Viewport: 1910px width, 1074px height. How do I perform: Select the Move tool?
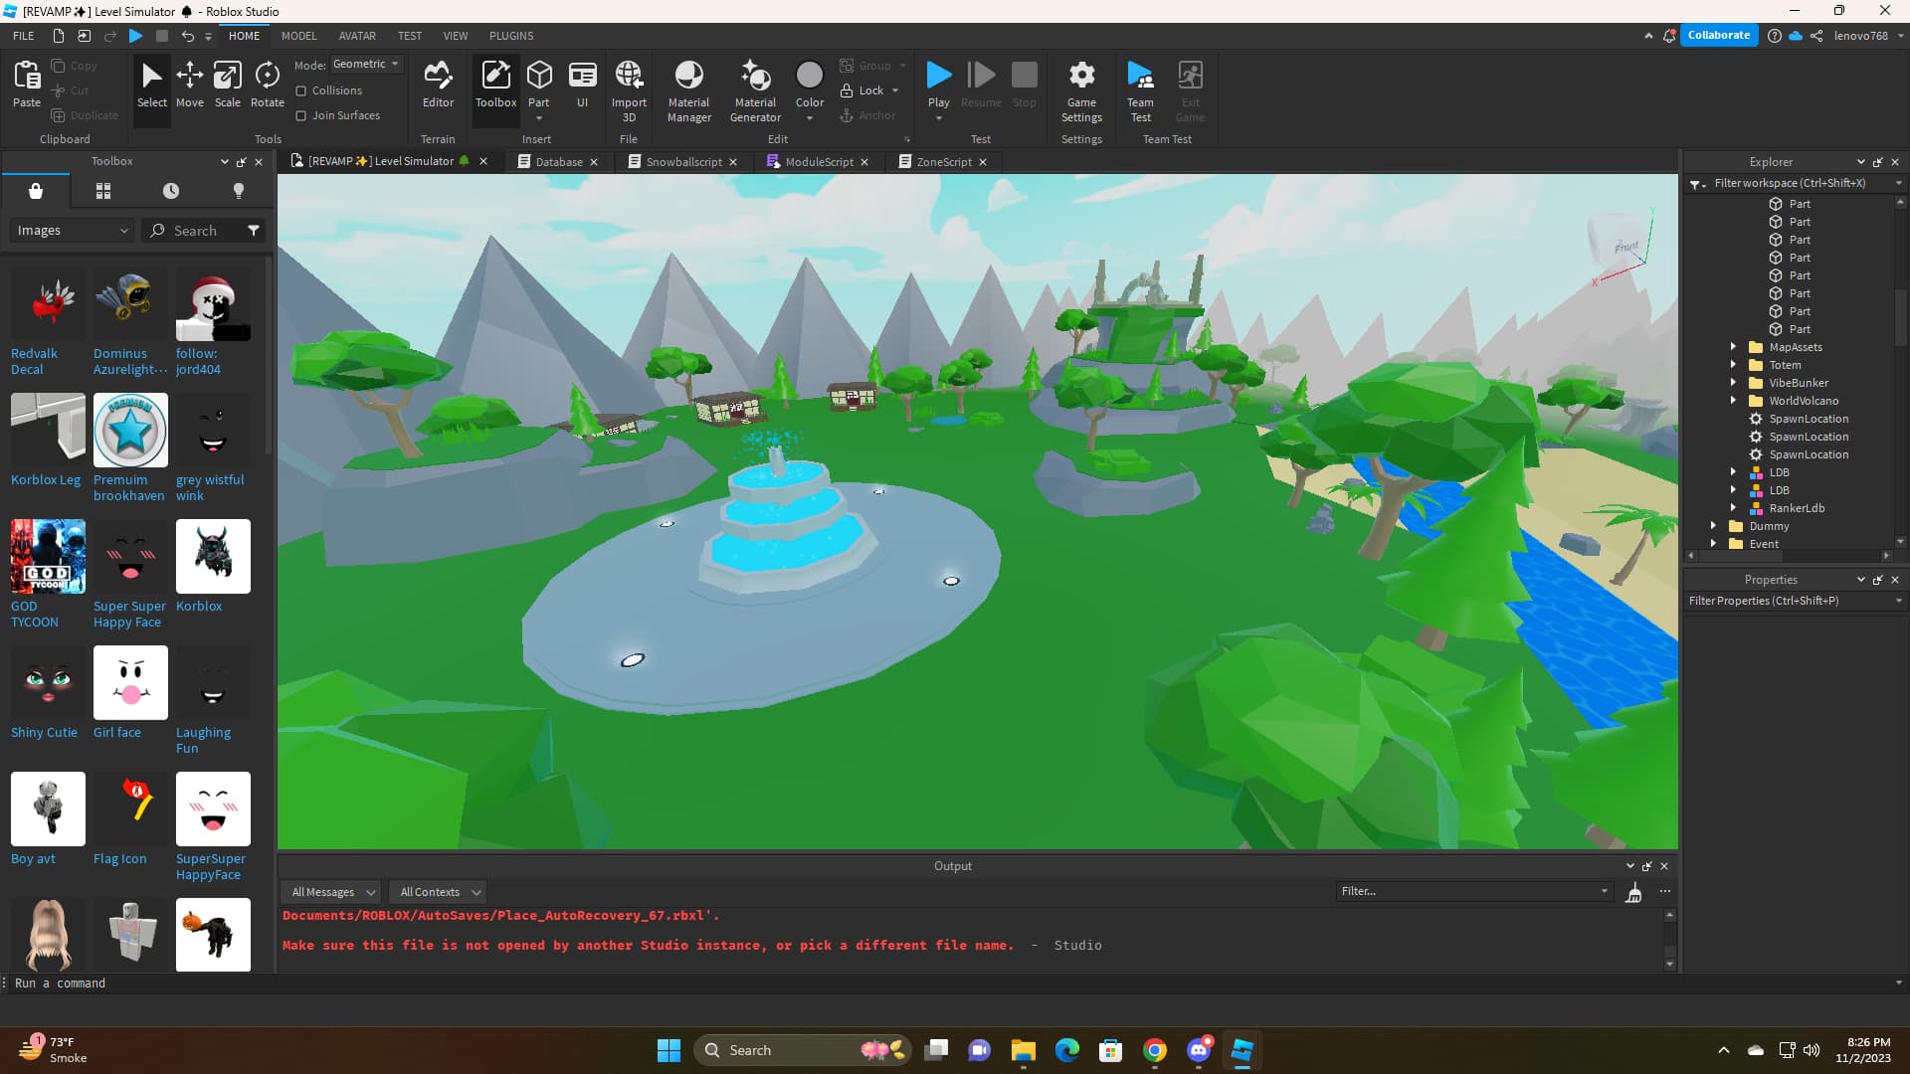click(189, 85)
